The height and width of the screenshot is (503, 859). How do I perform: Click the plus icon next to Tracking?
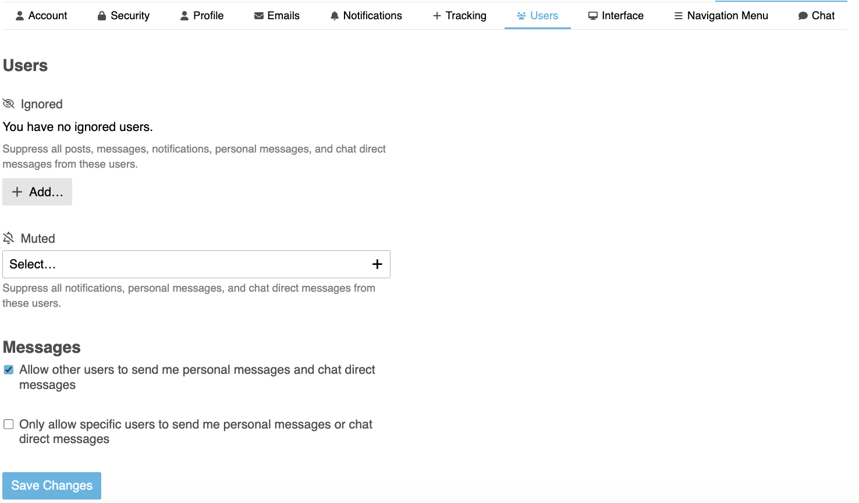[x=437, y=16]
